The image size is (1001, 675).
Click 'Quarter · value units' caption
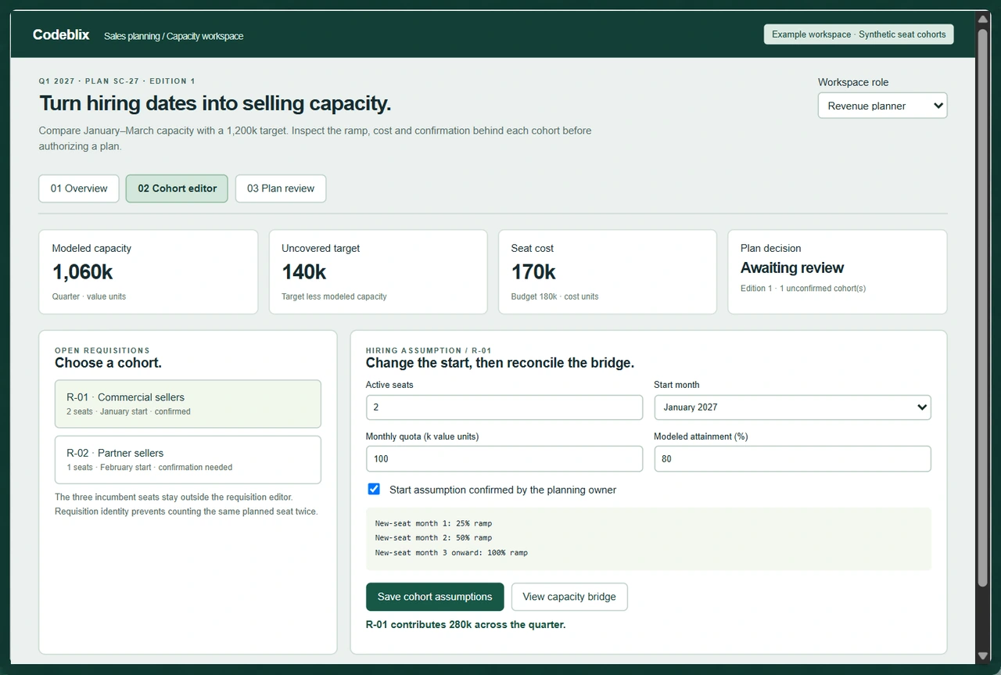click(89, 296)
